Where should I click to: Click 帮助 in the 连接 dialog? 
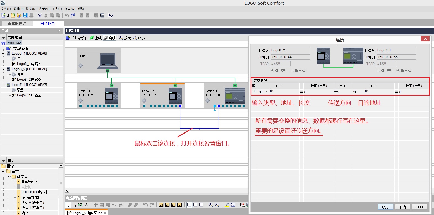click(x=420, y=207)
